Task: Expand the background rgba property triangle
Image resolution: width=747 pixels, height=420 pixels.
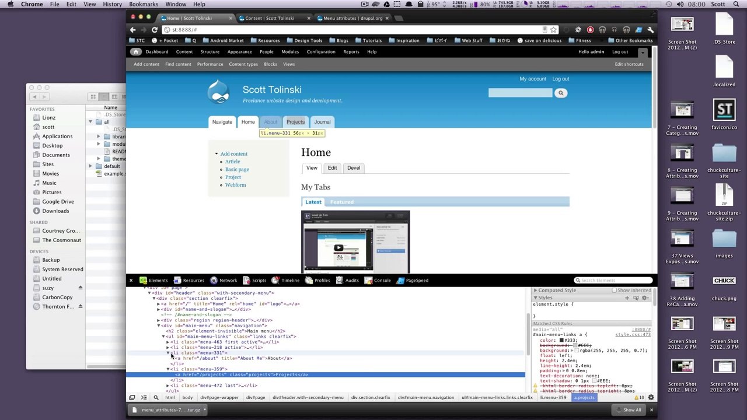Action: (x=572, y=351)
